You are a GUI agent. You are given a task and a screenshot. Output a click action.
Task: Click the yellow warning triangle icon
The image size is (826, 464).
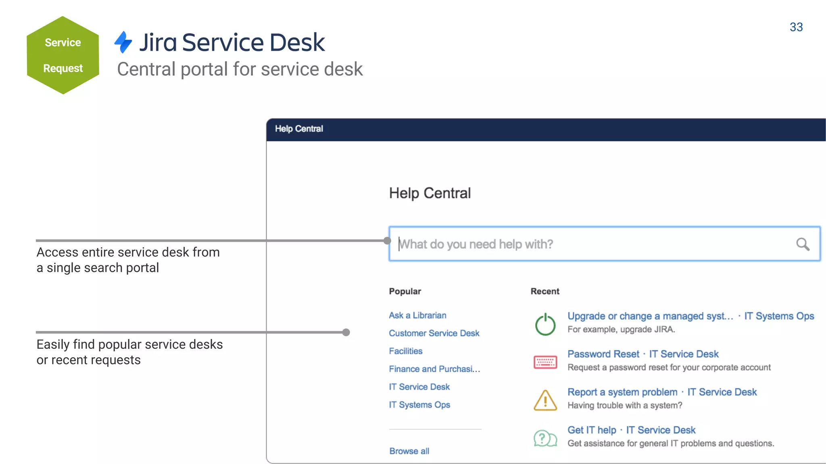click(545, 400)
